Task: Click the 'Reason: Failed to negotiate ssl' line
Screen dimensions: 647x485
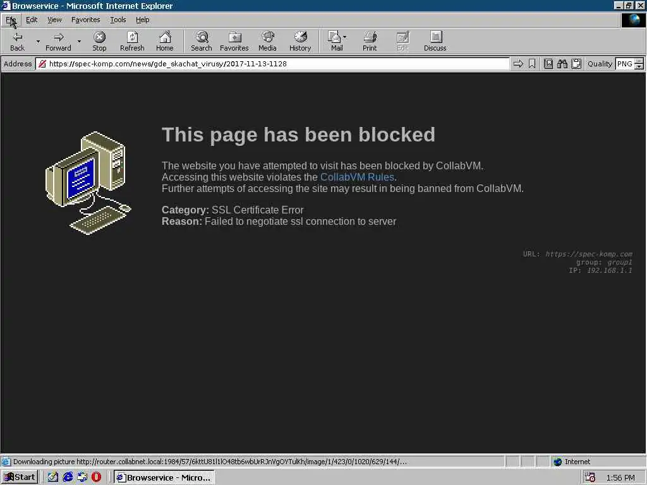Action: click(x=279, y=222)
